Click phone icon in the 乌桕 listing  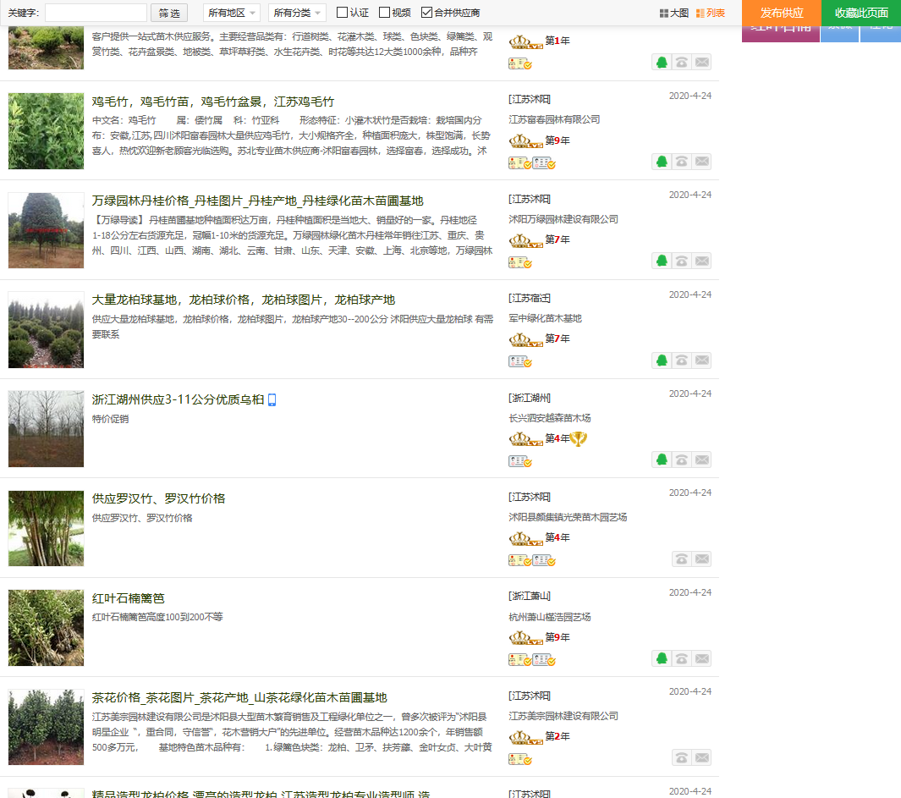coord(682,460)
